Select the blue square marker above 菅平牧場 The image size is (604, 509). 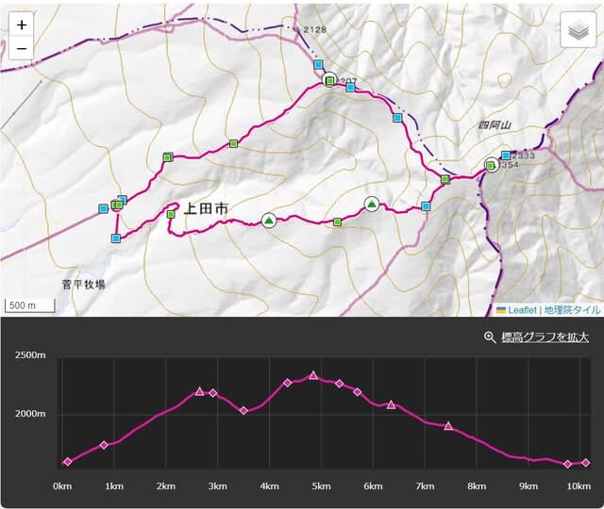pos(116,239)
